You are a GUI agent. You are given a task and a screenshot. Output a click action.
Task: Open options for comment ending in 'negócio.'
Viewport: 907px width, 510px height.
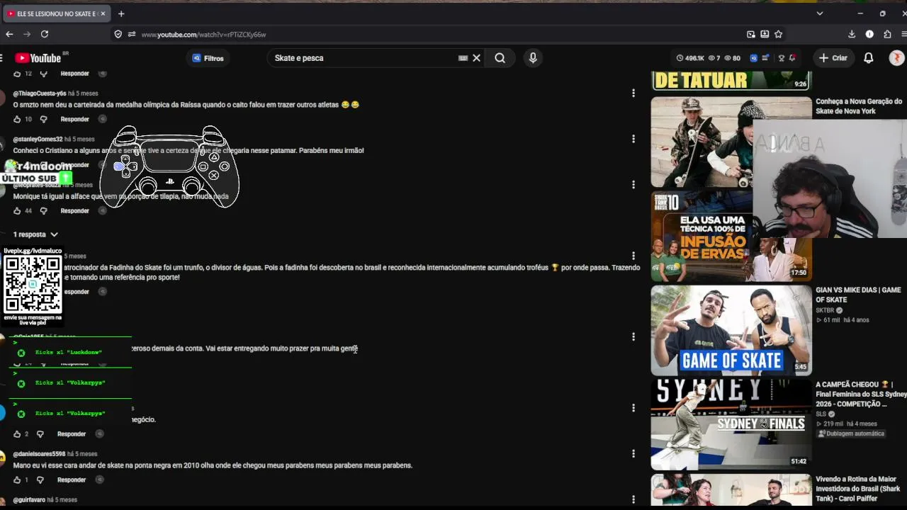point(633,408)
